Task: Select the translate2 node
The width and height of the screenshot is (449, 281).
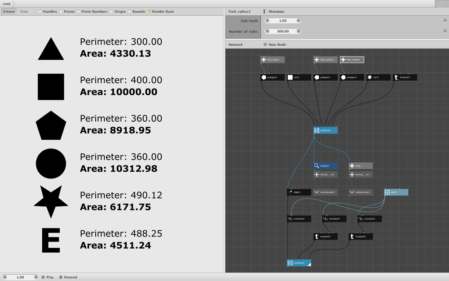Action: point(370,219)
